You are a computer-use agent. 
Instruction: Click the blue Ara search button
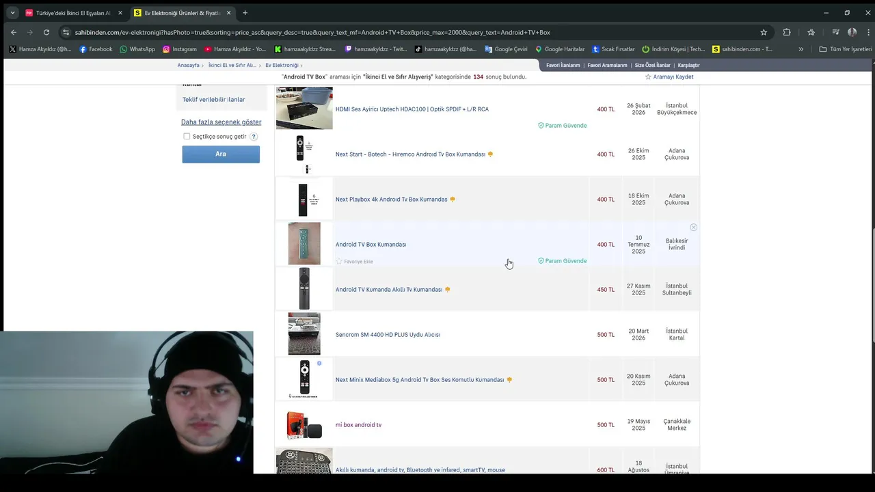221,154
